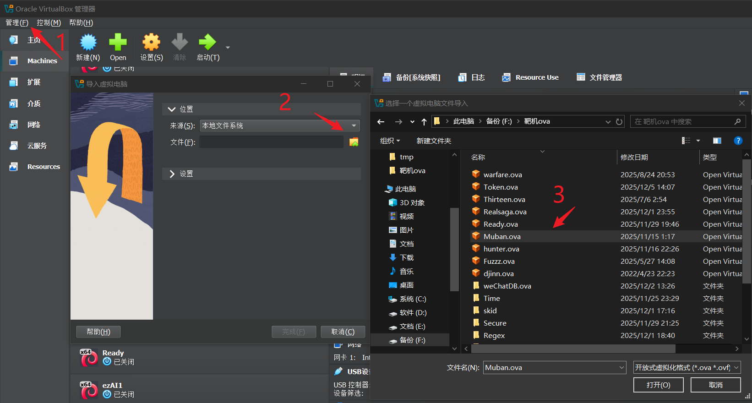This screenshot has width=752, height=403.
Task: Expand the Source (来源) dropdown
Action: tap(354, 125)
